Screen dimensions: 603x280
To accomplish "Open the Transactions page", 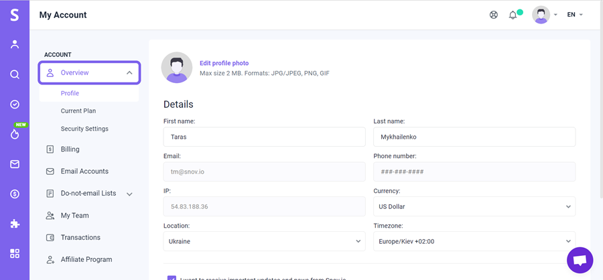I will [x=80, y=237].
